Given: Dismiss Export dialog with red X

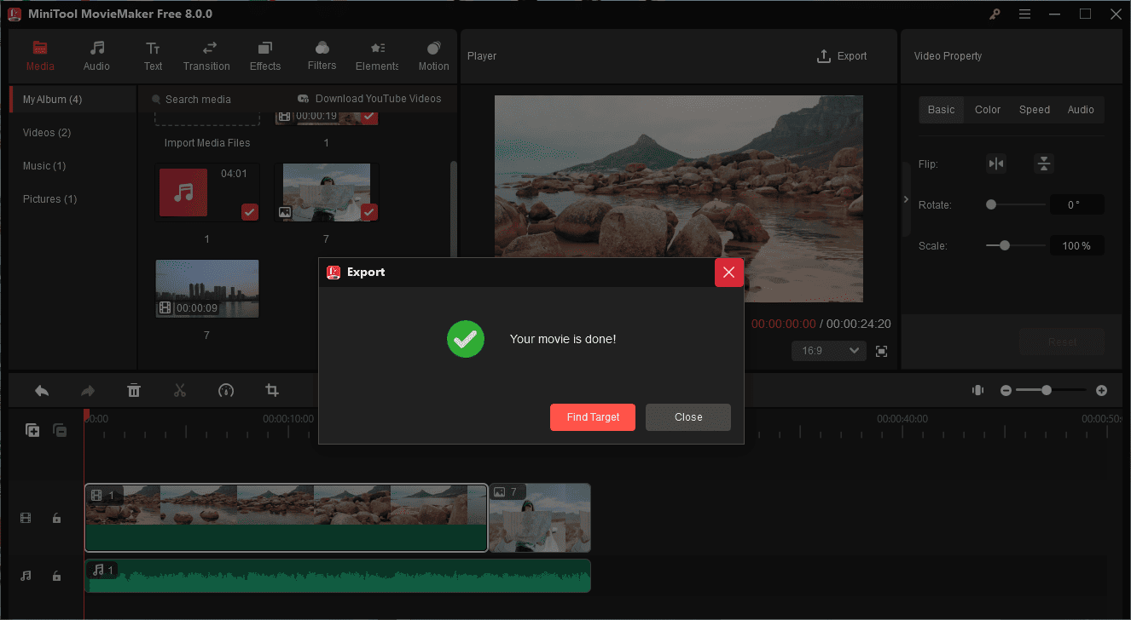Looking at the screenshot, I should (x=728, y=273).
